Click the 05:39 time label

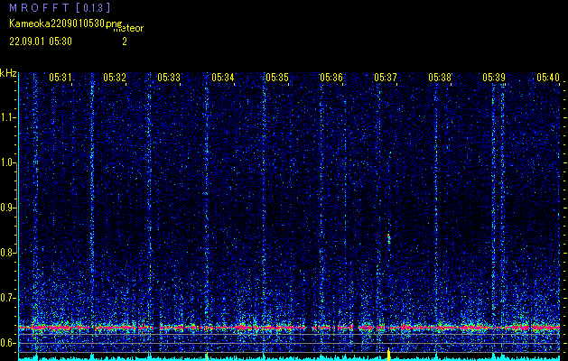click(x=494, y=77)
